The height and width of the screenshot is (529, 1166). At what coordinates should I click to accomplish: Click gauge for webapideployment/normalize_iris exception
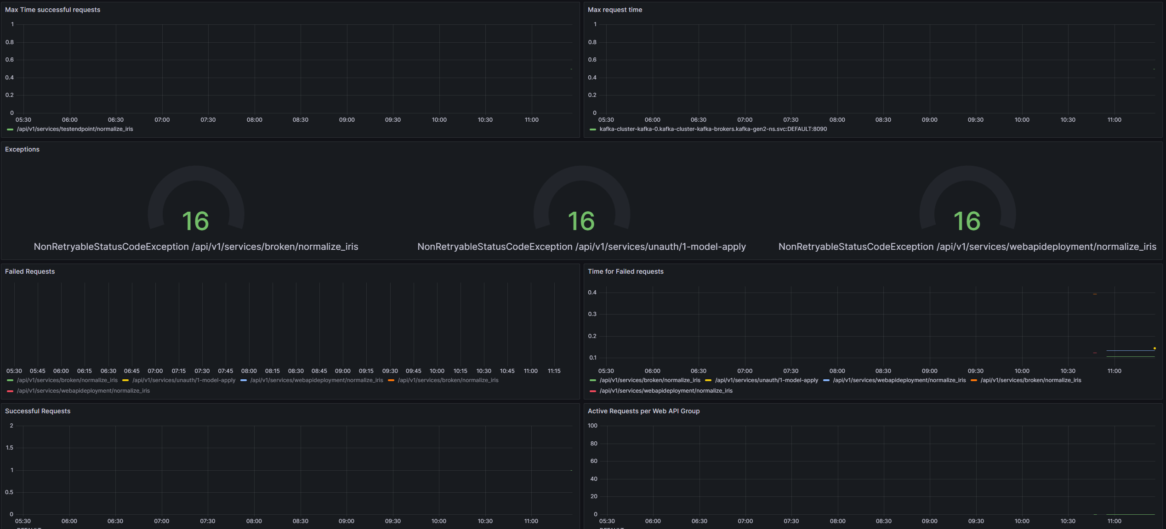[967, 221]
